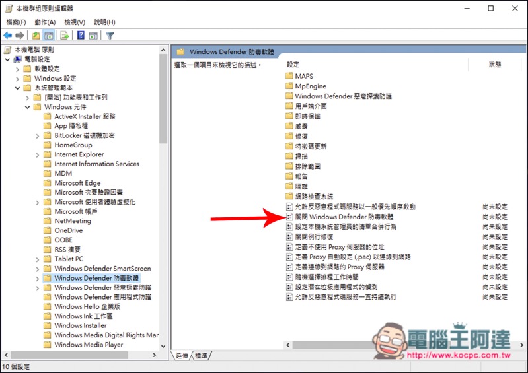The image size is (528, 373).
Task: Open the Help question mark toolbar icon
Action: pos(81,35)
